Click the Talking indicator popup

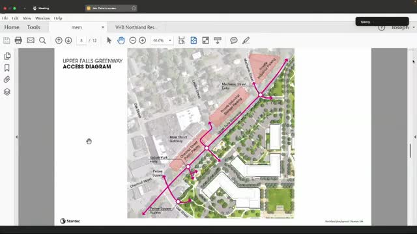(382, 21)
